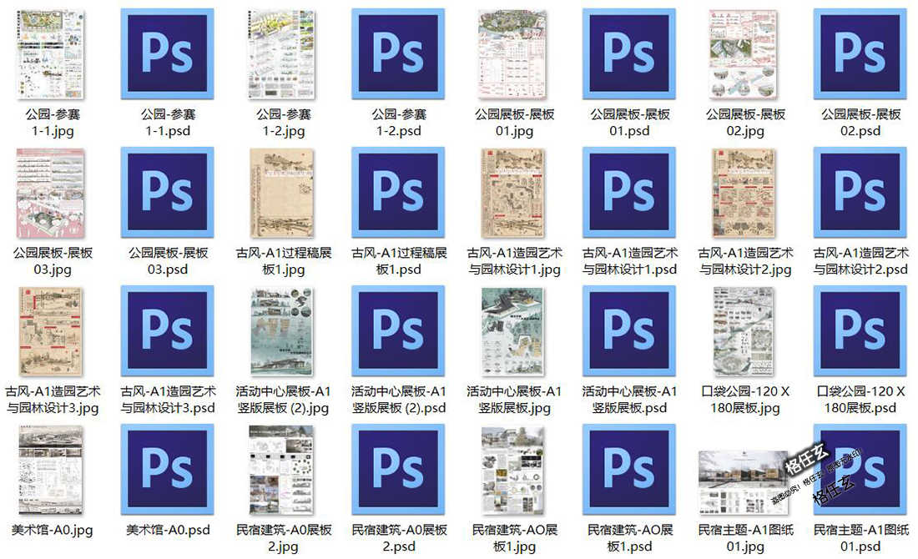
Task: Select thumbnail of 公园-参赛 1-2.jpg
Action: [x=282, y=54]
